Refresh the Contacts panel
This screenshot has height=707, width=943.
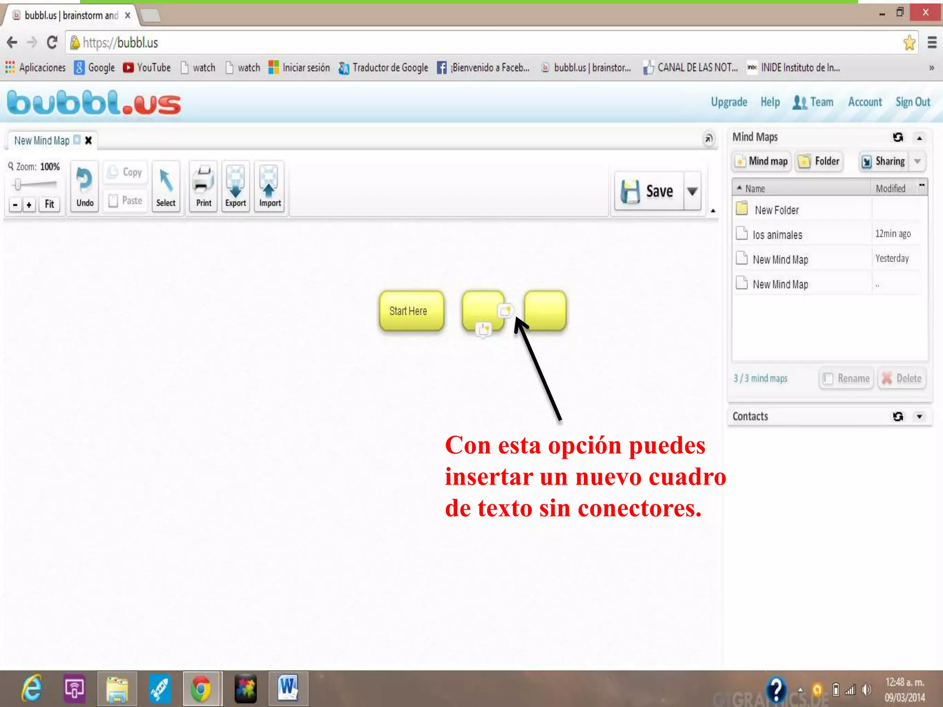[x=898, y=417]
